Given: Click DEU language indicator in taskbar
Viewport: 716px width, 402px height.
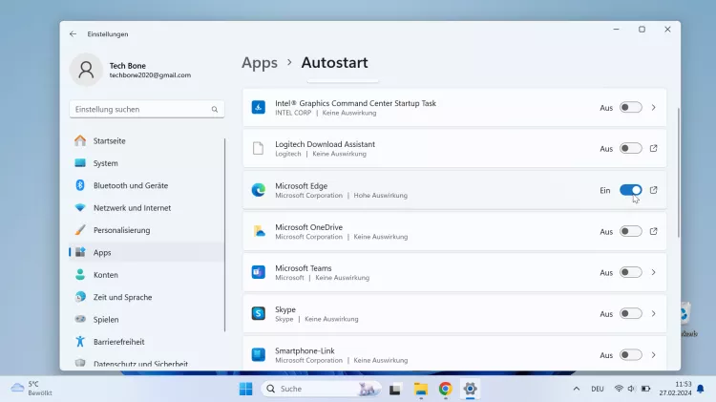Looking at the screenshot, I should point(598,389).
